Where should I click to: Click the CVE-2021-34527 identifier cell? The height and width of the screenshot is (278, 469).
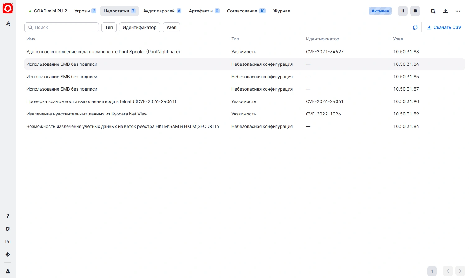click(x=325, y=52)
